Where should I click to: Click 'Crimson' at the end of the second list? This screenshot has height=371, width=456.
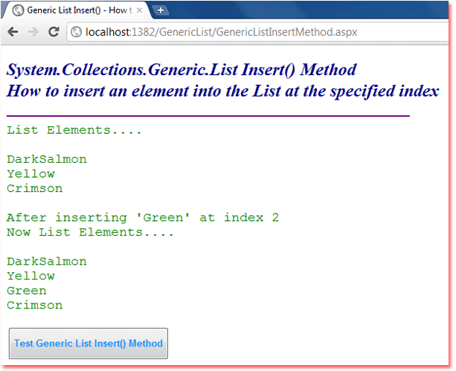click(x=34, y=305)
